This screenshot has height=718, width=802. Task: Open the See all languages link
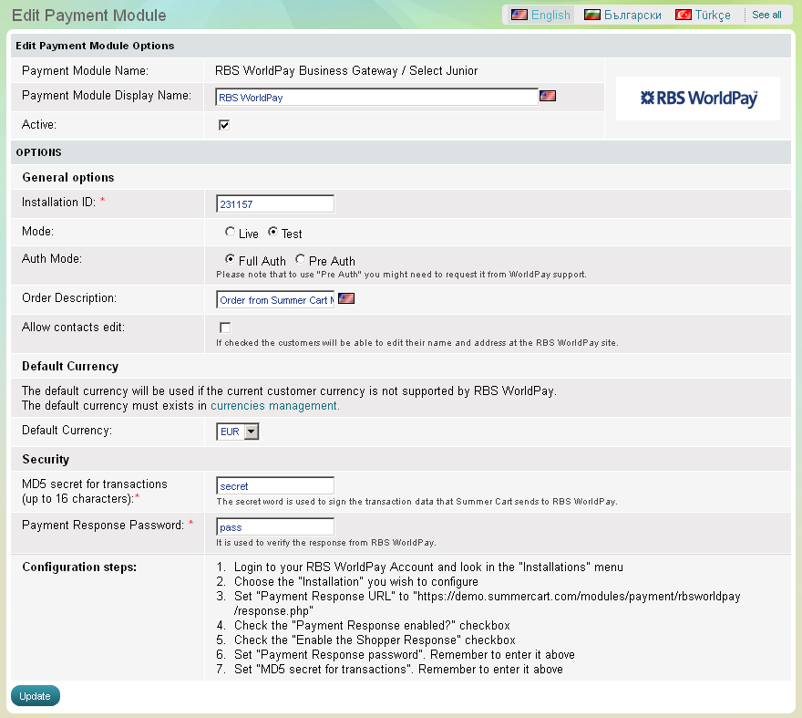pos(766,15)
